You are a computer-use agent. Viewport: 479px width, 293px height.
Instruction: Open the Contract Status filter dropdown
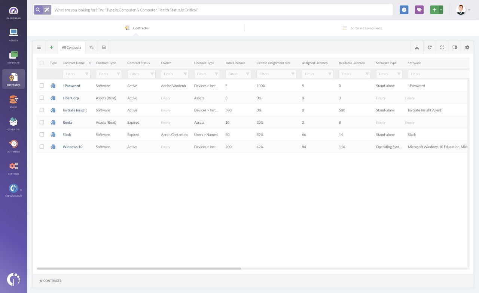tap(152, 74)
